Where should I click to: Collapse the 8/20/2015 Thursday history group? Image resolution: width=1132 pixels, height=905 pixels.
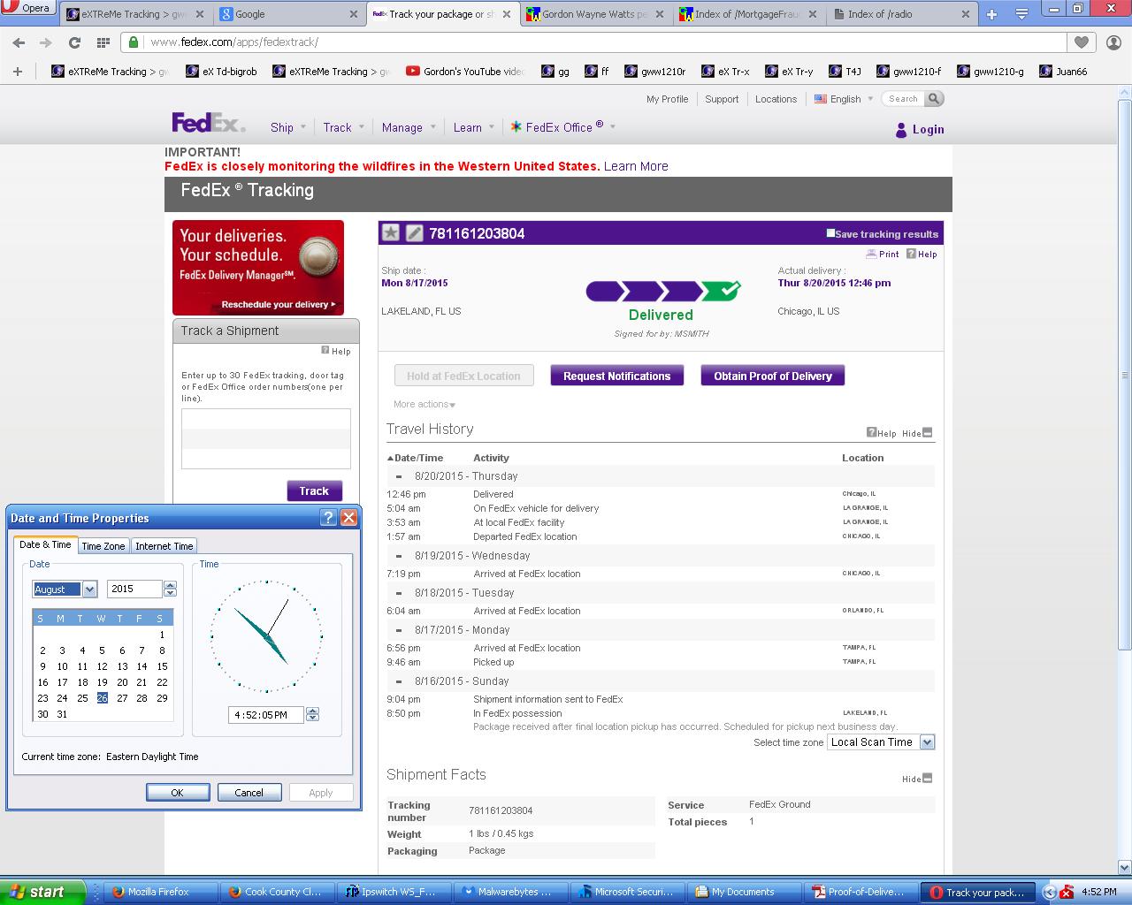[x=399, y=476]
